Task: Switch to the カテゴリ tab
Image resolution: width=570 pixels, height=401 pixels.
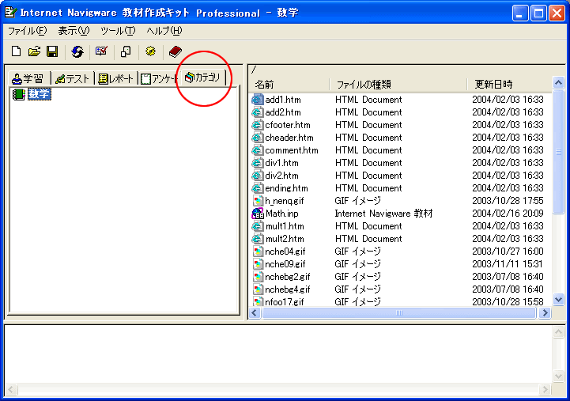Action: point(203,77)
